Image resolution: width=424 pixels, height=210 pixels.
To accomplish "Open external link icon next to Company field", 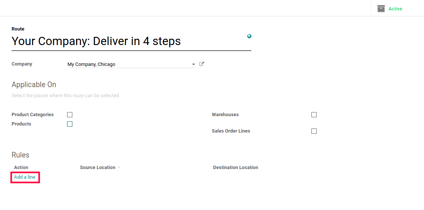I will (x=201, y=64).
